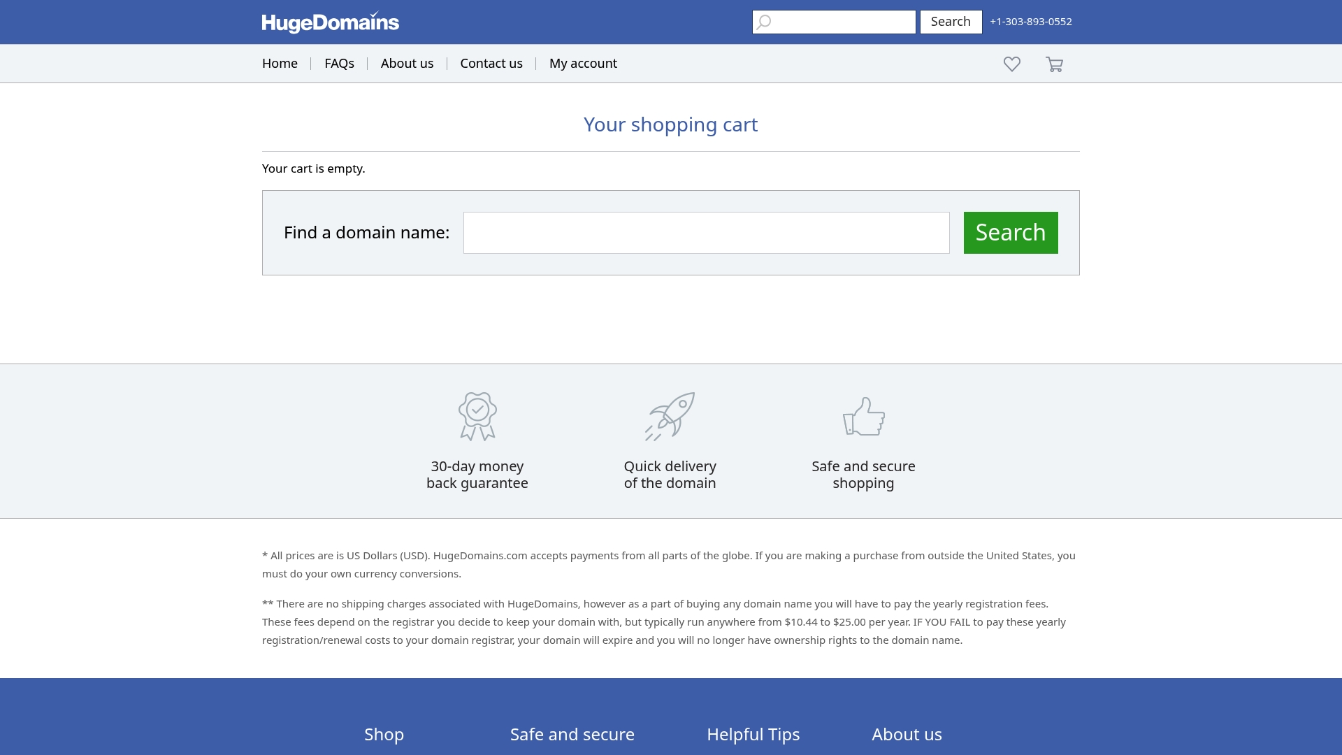1342x755 pixels.
Task: Click the 30-day money back guarantee badge icon
Action: [x=477, y=416]
